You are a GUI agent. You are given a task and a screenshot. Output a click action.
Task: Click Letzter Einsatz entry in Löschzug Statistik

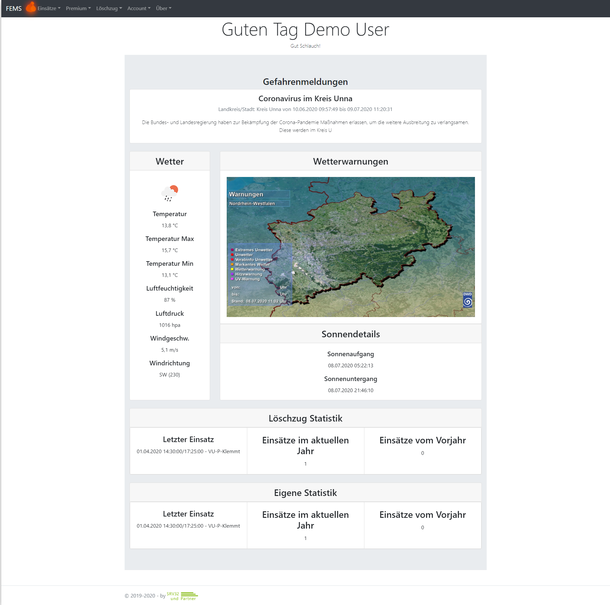pyautogui.click(x=188, y=452)
